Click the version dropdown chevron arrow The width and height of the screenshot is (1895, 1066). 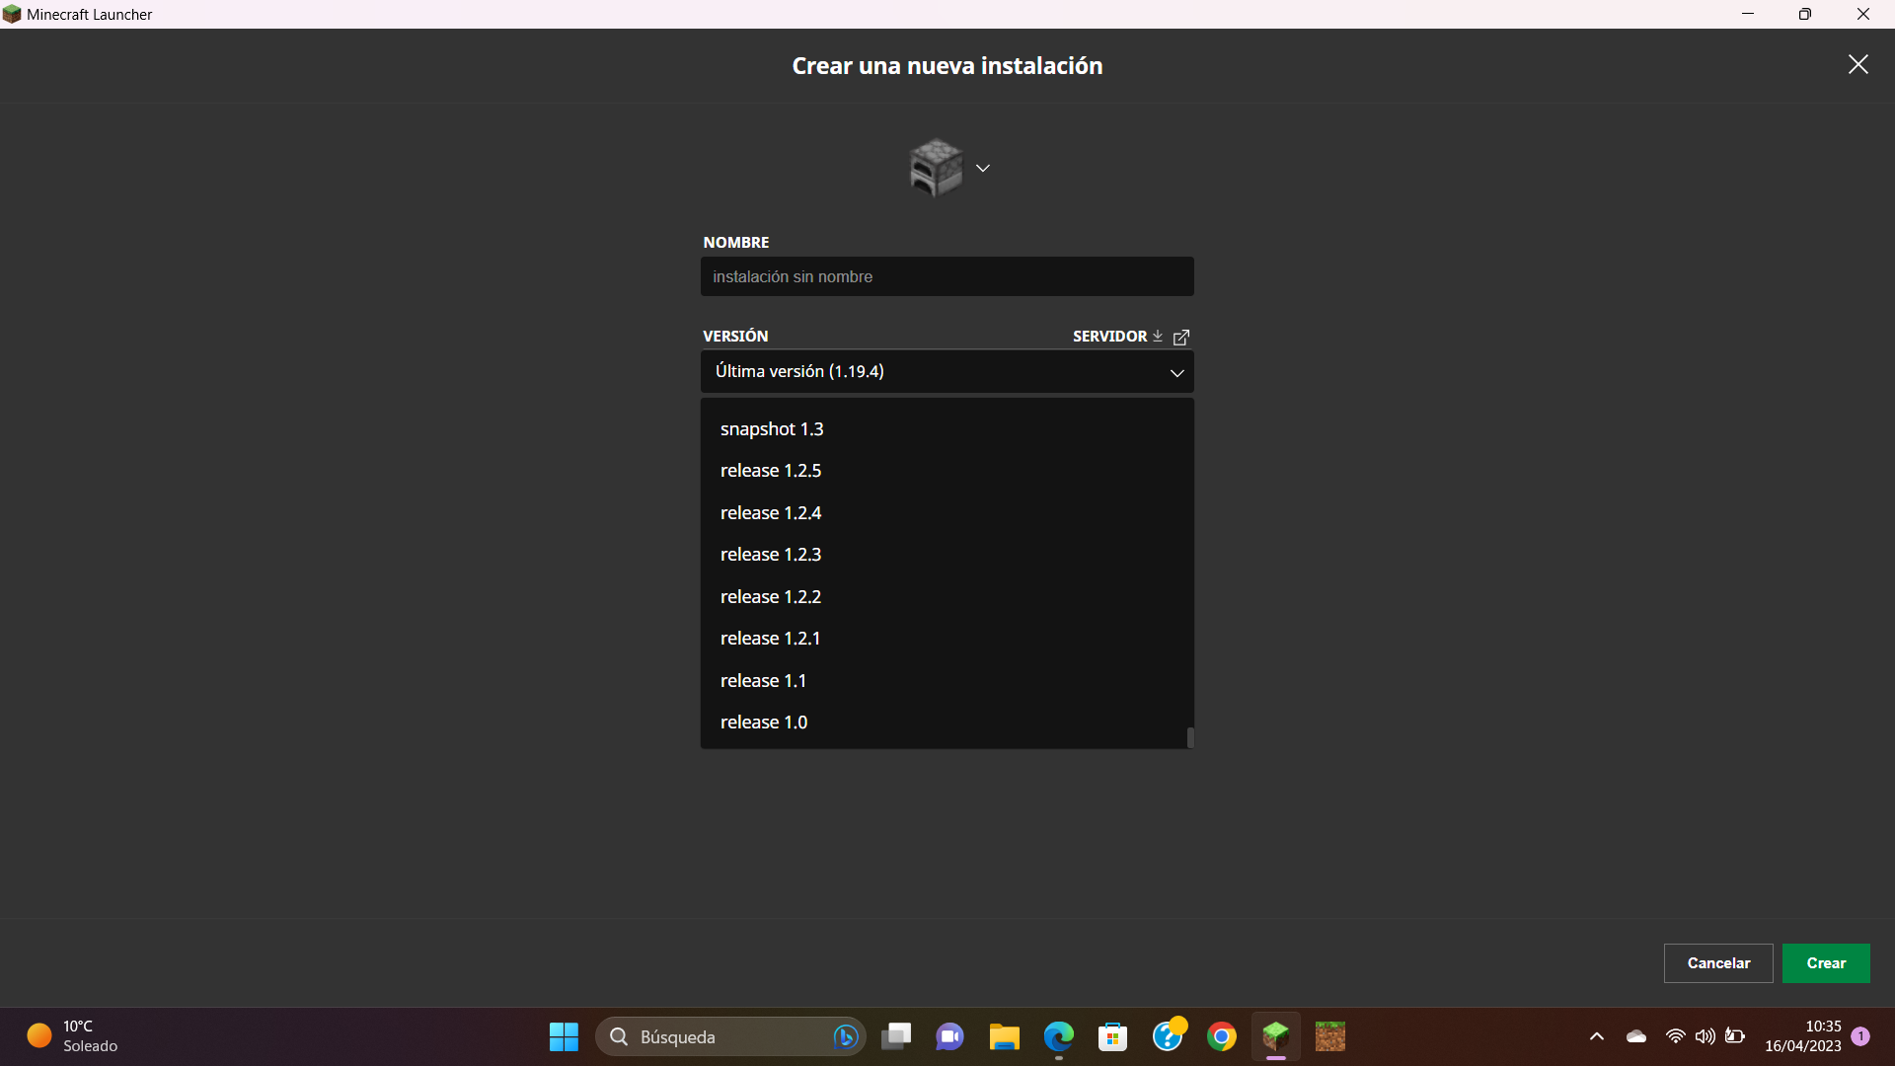click(x=1176, y=373)
